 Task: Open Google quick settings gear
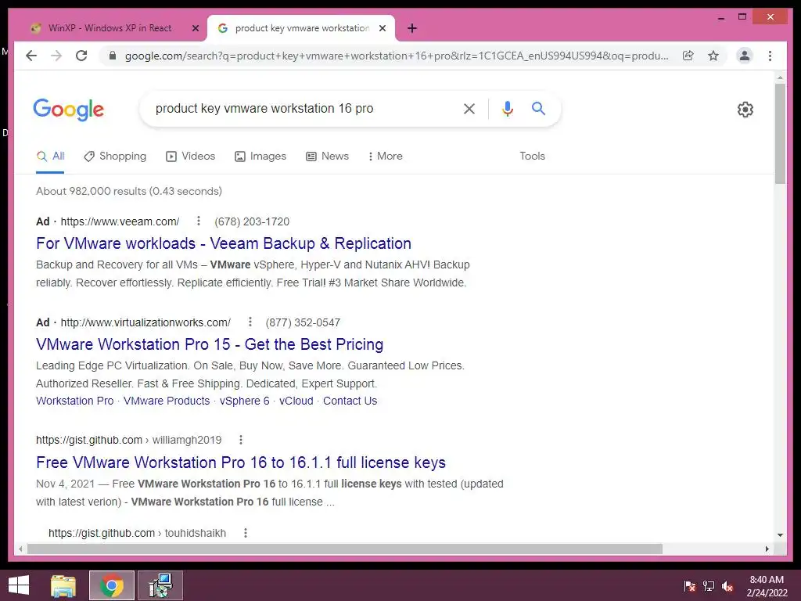click(x=745, y=110)
